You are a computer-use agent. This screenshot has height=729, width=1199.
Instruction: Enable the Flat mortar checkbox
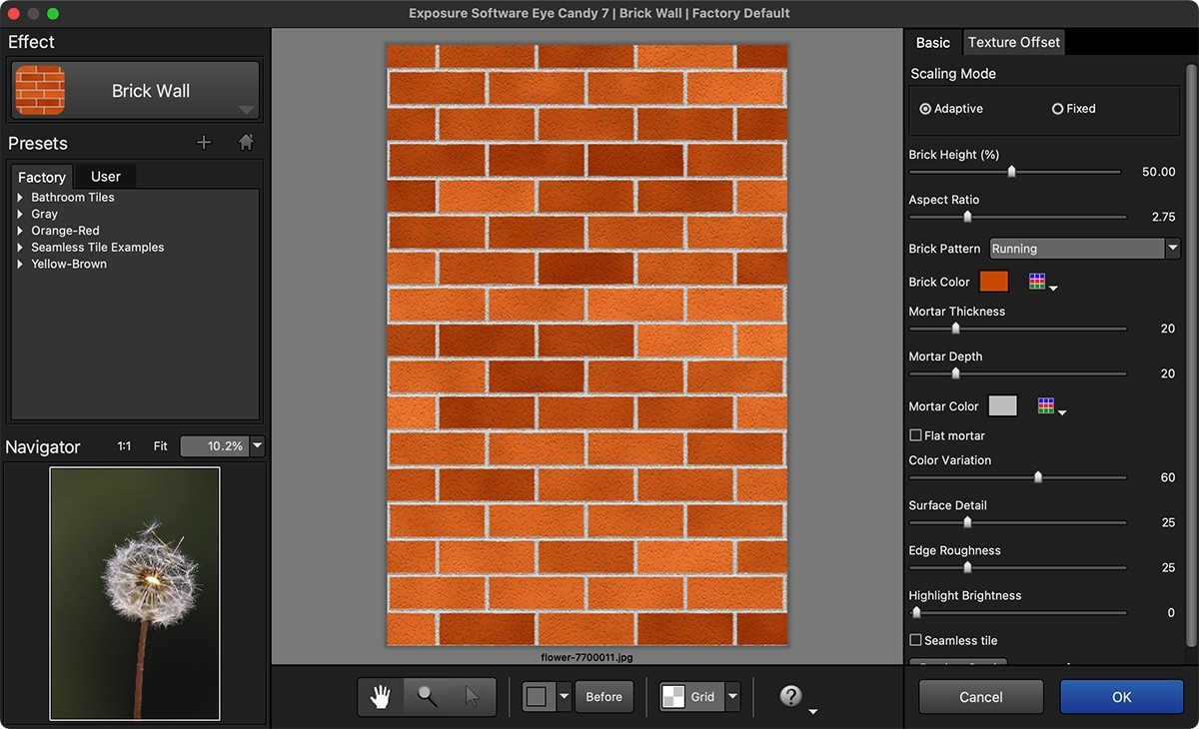[x=915, y=435]
